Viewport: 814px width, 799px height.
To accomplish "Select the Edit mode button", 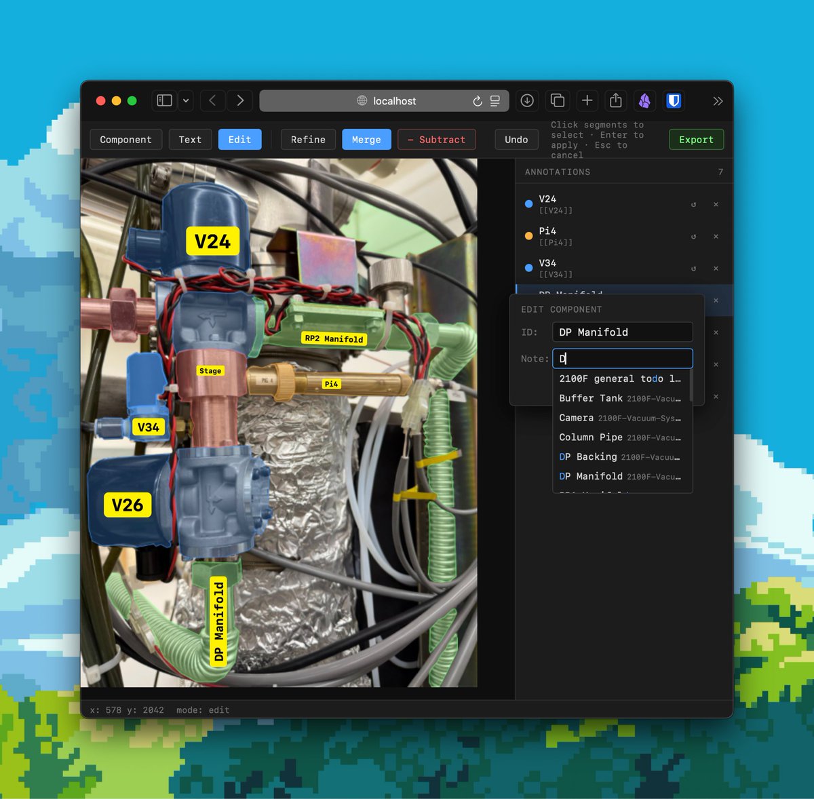I will [x=239, y=140].
